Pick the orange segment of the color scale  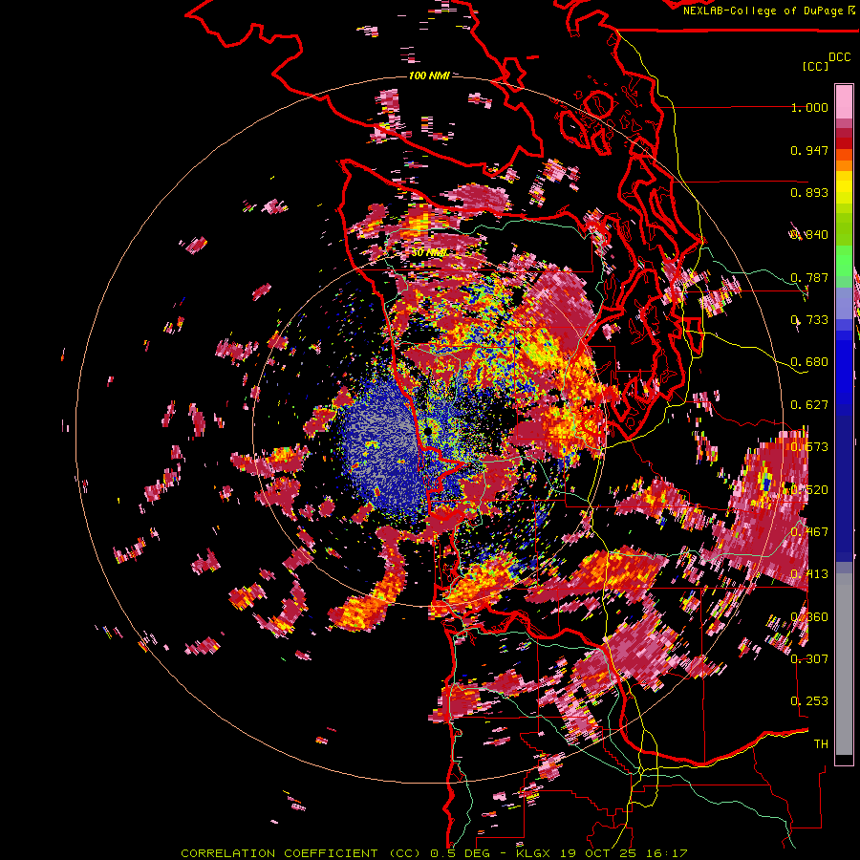[x=844, y=165]
